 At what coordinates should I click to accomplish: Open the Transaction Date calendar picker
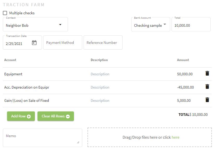pyautogui.click(x=34, y=43)
